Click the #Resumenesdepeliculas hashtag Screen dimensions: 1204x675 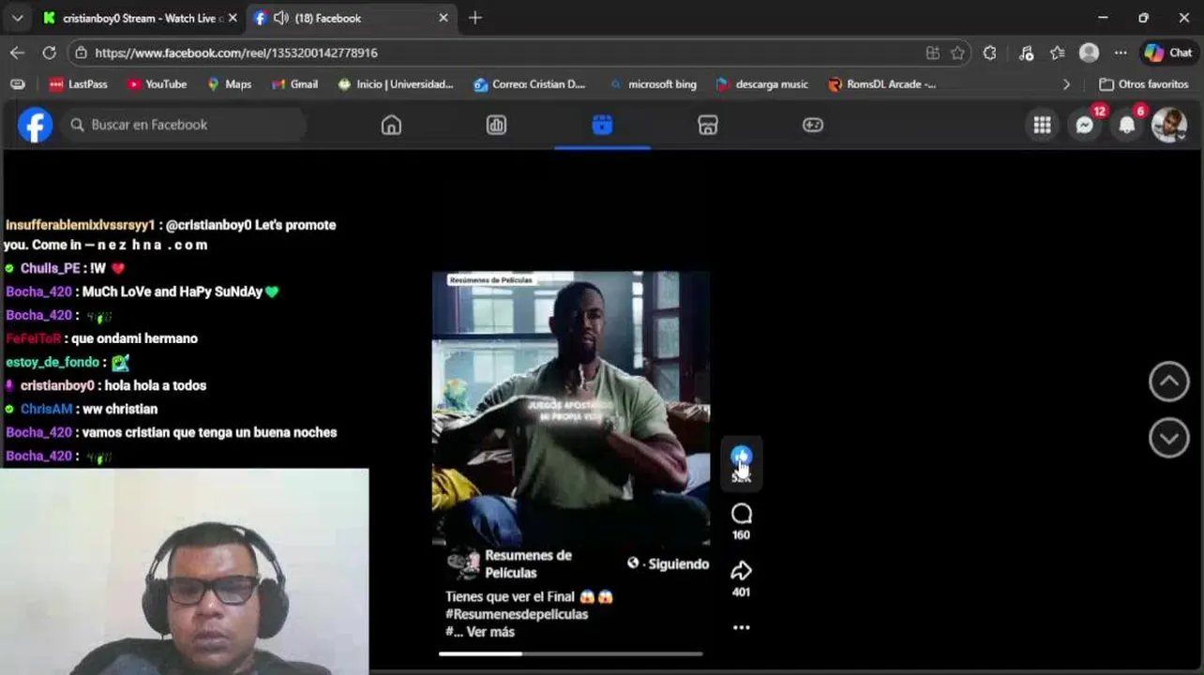[517, 614]
